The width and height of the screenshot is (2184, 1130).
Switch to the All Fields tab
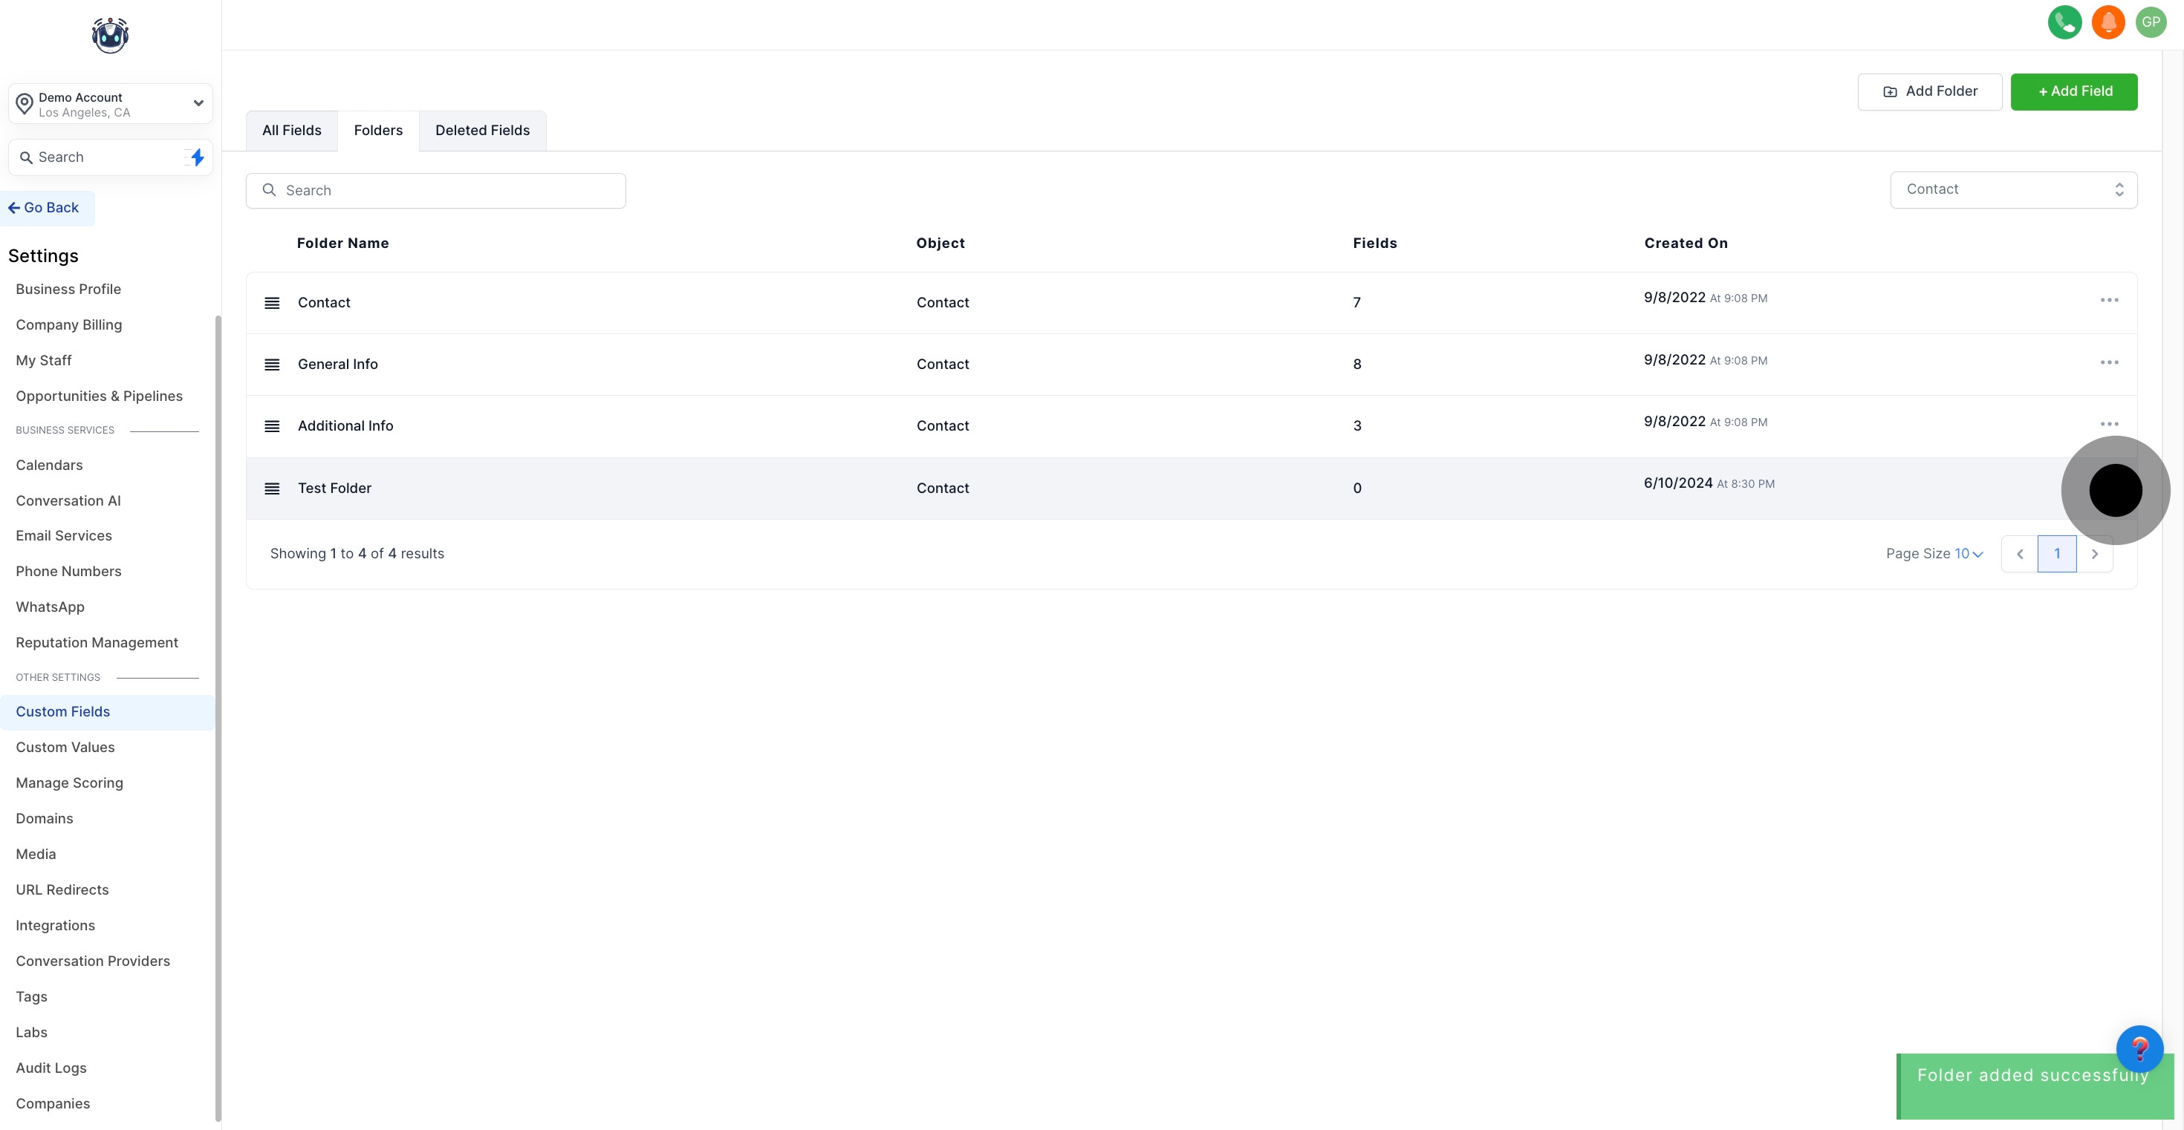click(292, 131)
